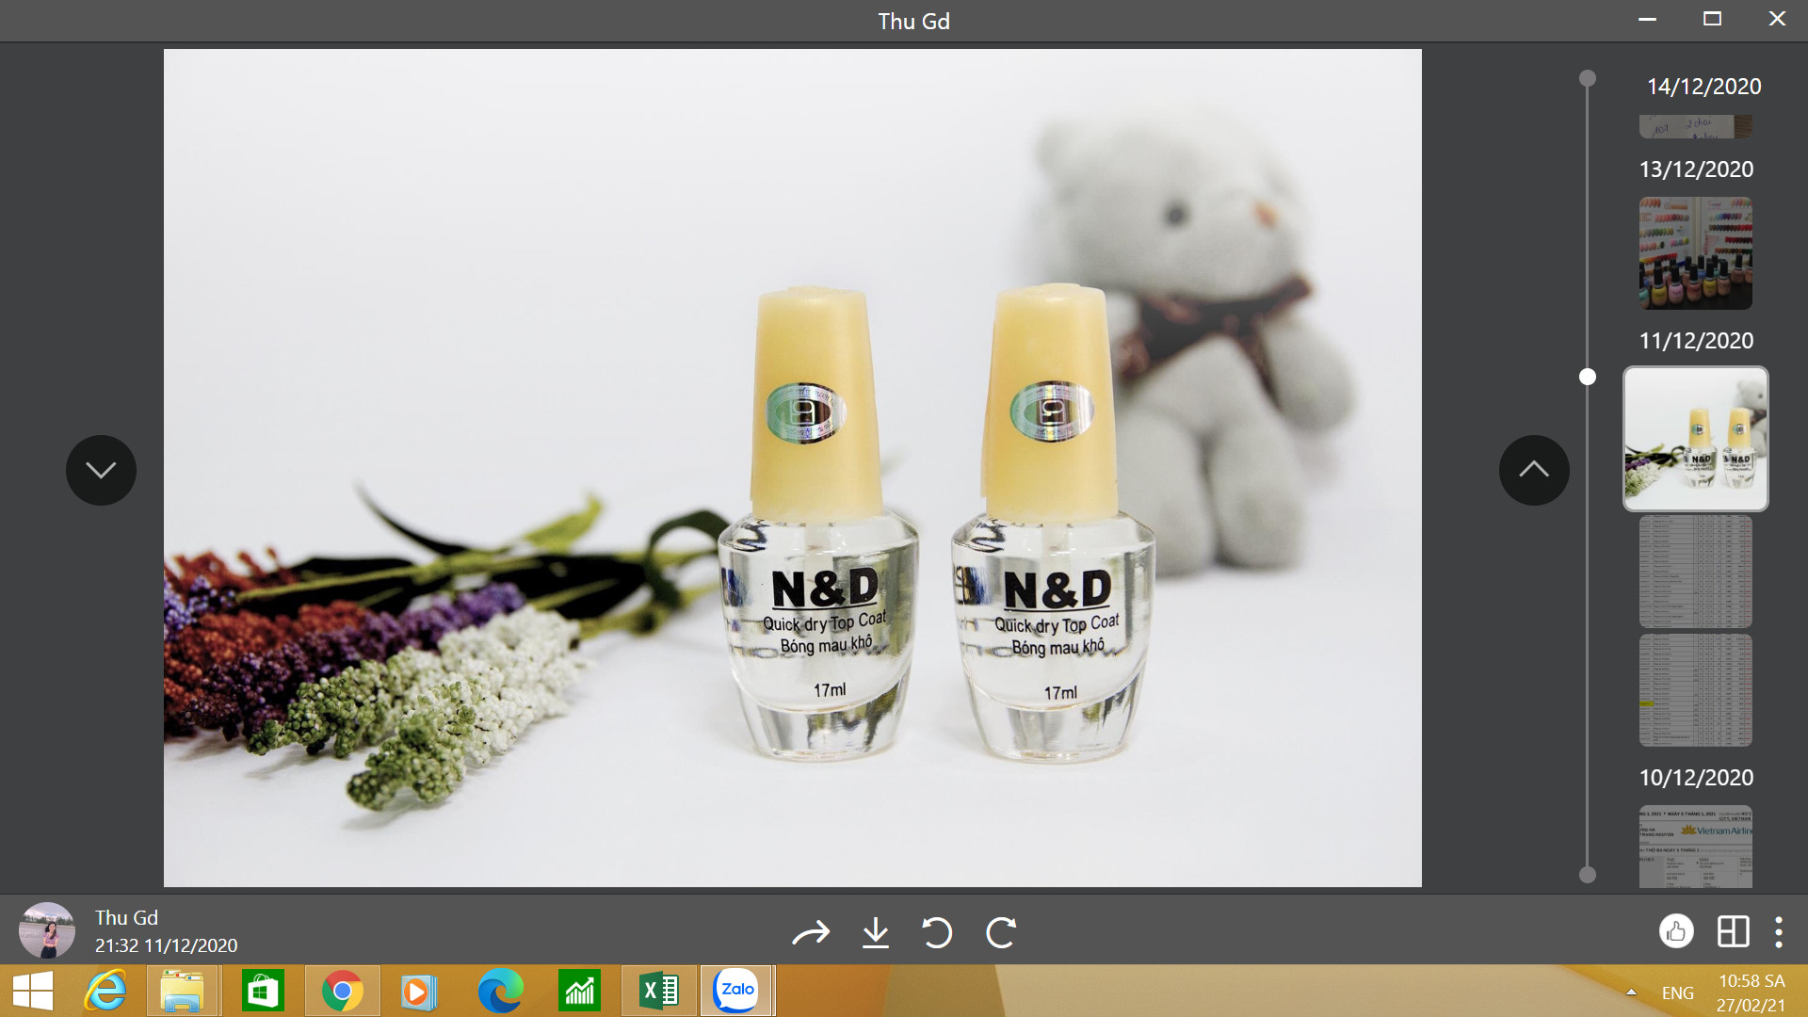Screen dimensions: 1808x1017
Task: Switch to Zalo on the taskbar
Action: pos(737,992)
